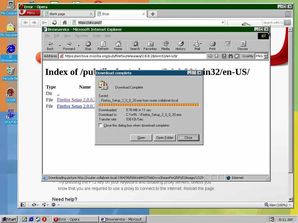Click Opera's back arrow button

tap(26, 23)
